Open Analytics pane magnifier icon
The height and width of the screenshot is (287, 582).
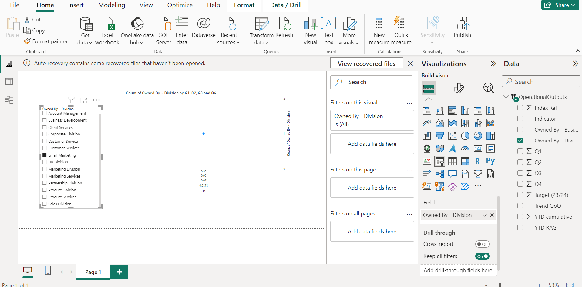(489, 88)
